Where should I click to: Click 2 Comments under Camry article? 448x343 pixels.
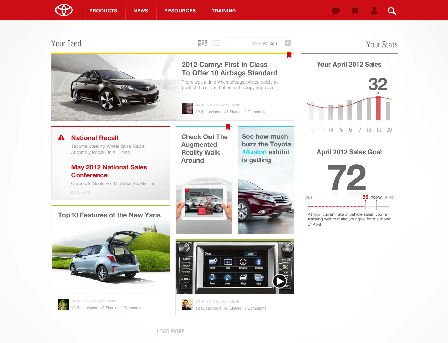click(x=255, y=112)
